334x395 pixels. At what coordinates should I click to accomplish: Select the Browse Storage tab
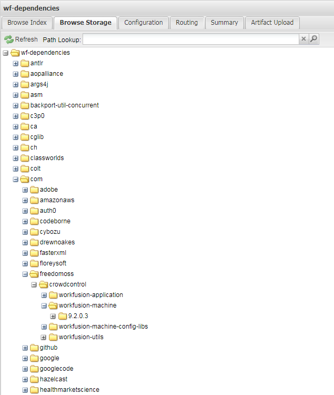(86, 23)
